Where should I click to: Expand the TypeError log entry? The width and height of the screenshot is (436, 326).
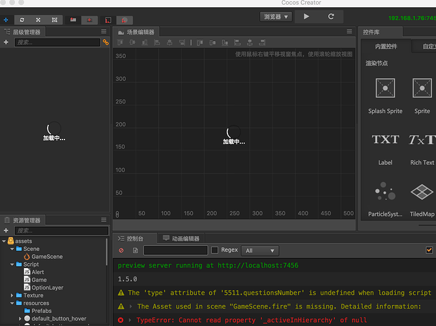pos(130,320)
